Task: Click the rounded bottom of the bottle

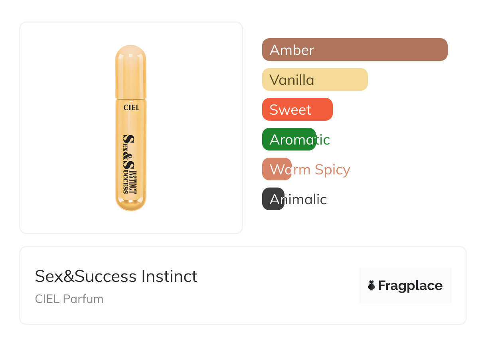Action: coord(131,203)
